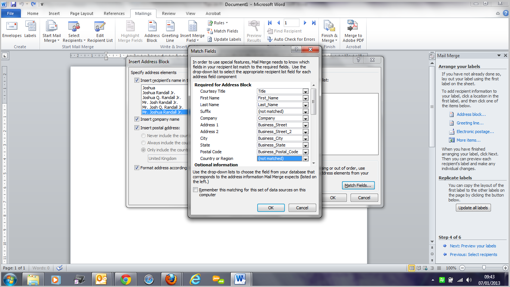The image size is (510, 287).
Task: Click the record number input box
Action: [291, 23]
